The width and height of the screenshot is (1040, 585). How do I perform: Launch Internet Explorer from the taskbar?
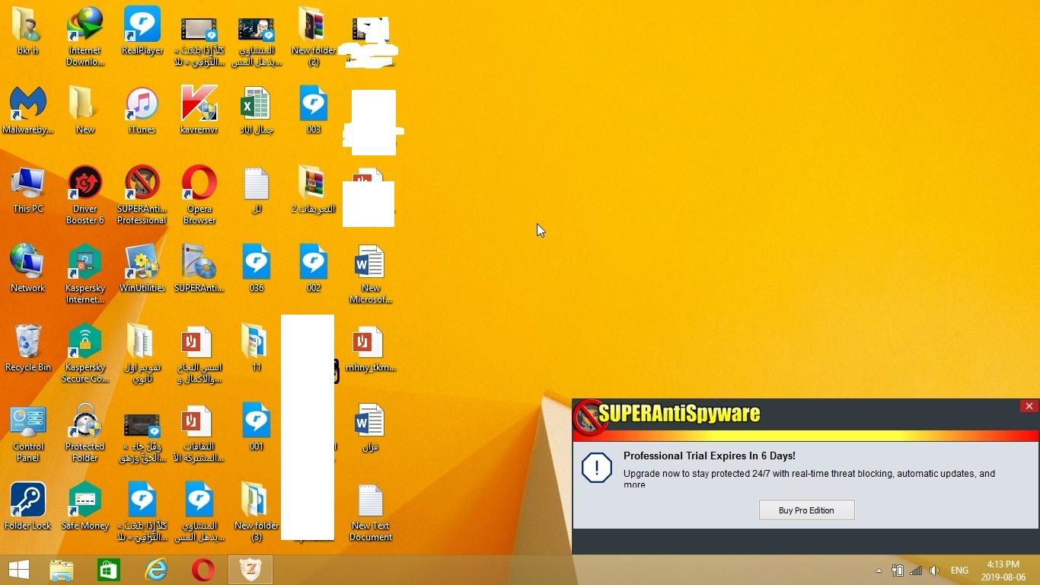click(x=156, y=570)
